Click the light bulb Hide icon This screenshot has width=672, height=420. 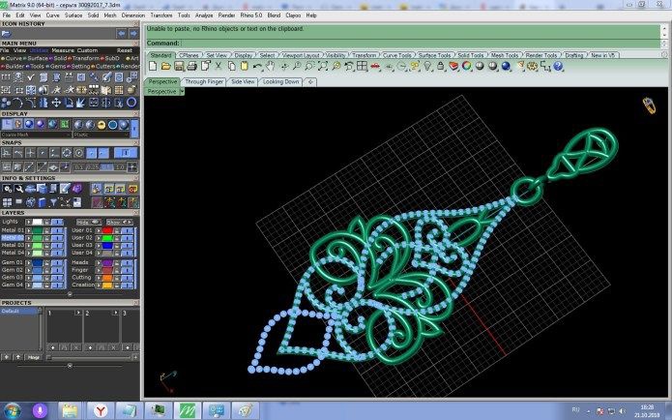427,66
